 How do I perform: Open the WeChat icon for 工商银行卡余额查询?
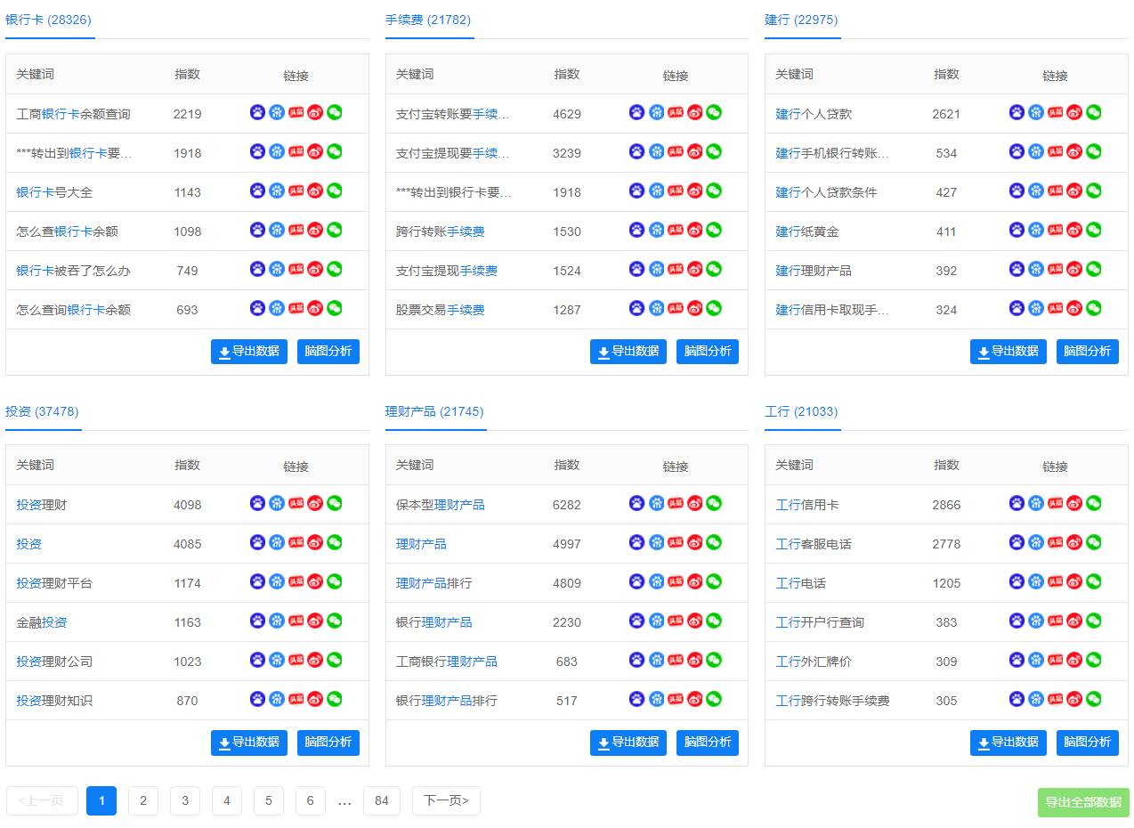tap(335, 112)
